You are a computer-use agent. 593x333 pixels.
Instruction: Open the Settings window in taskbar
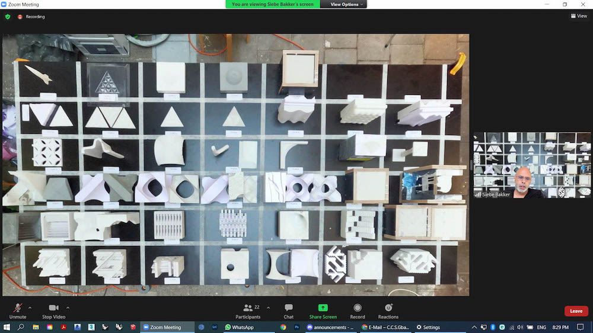click(428, 327)
